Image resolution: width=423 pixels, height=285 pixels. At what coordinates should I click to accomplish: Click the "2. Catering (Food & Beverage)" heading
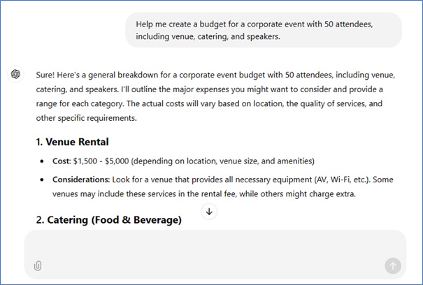click(x=108, y=220)
